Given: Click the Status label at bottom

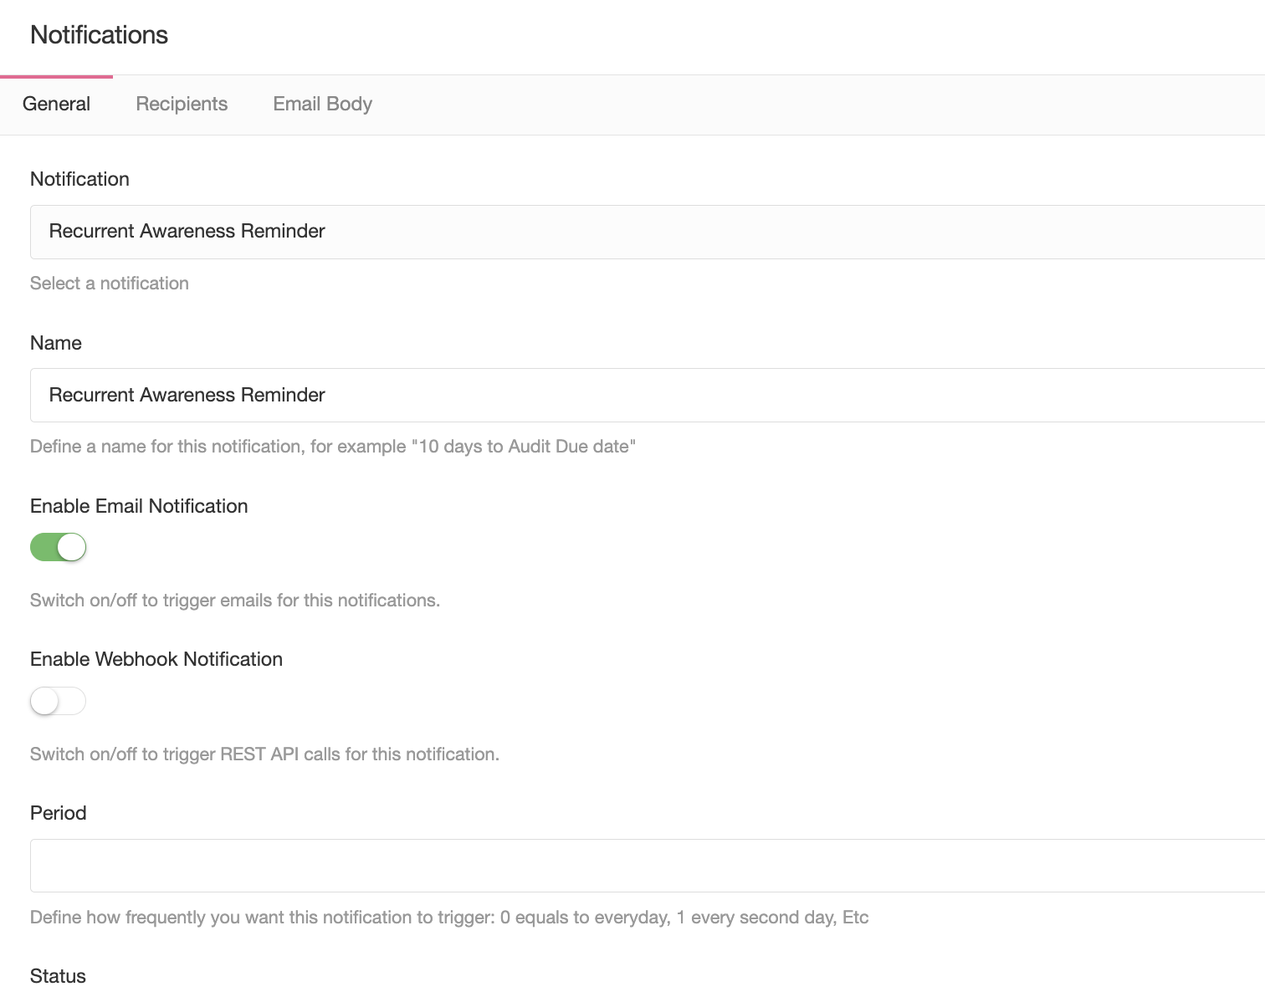Looking at the screenshot, I should 58,976.
